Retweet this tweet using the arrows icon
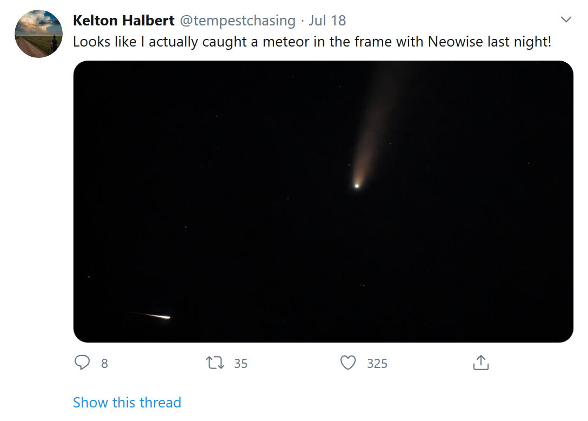This screenshot has height=421, width=588. pyautogui.click(x=215, y=363)
